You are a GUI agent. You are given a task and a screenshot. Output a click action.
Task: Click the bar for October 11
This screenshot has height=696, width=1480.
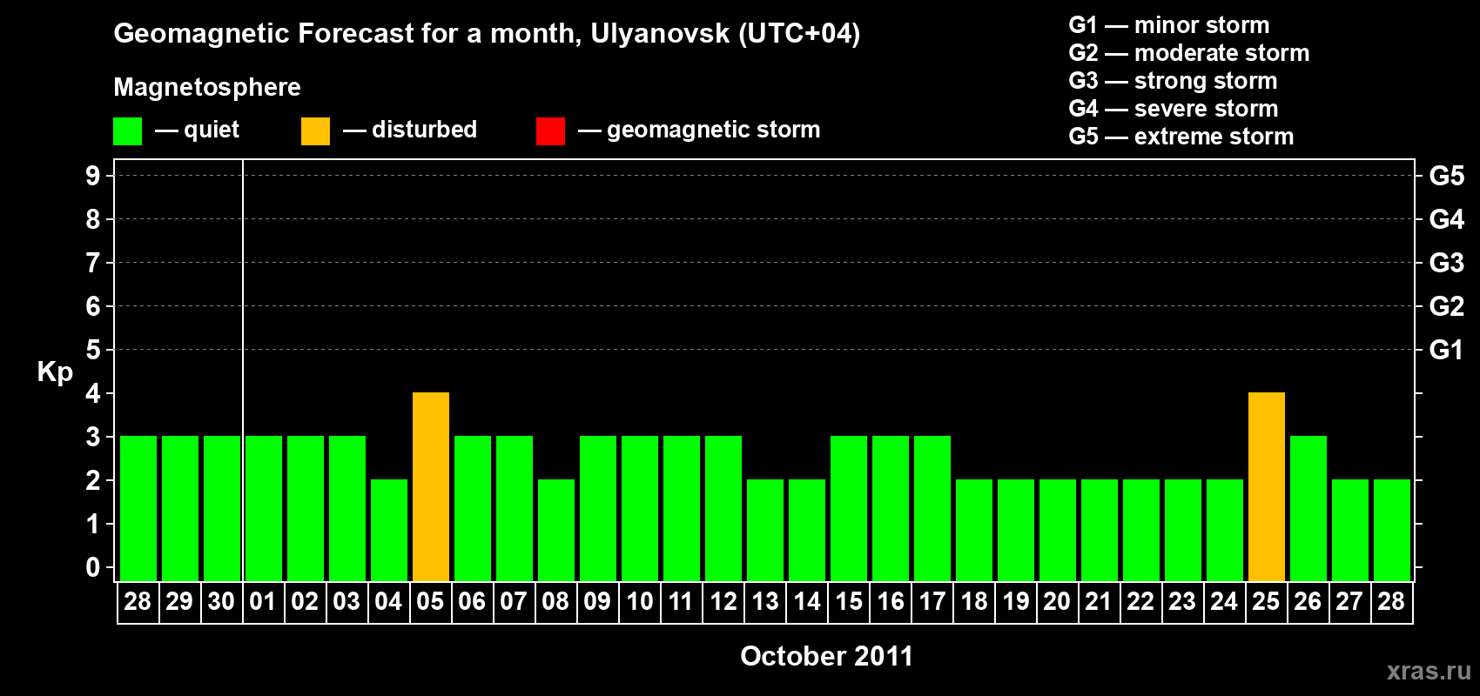(x=682, y=509)
